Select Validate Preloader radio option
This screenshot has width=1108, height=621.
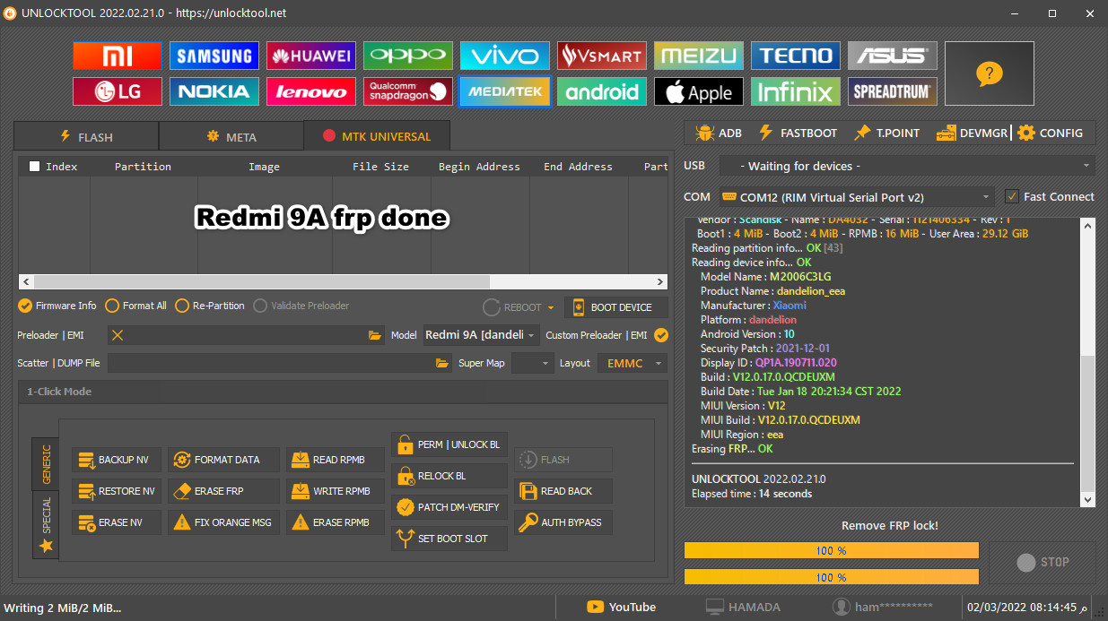(x=301, y=306)
